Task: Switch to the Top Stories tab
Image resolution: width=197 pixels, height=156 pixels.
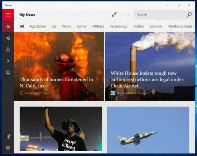Action: tap(38, 26)
